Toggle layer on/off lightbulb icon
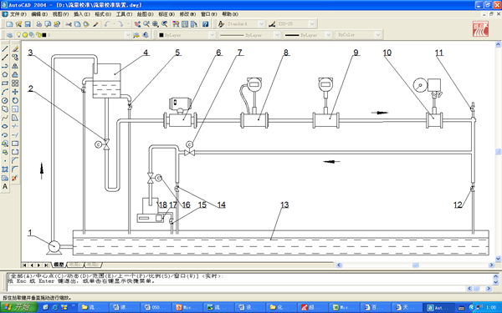The image size is (502, 313). click(x=19, y=35)
